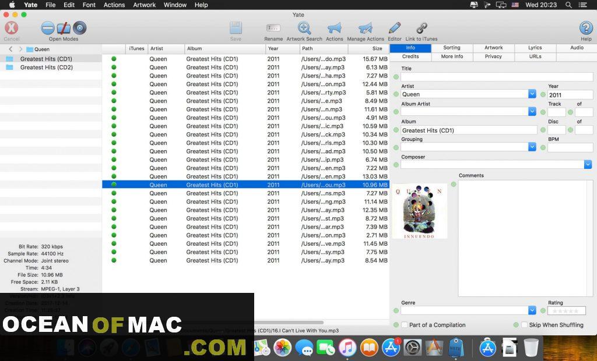Click the green status dot beside the 8.54 MB file
Viewport: 597px width, 361px height.
(x=114, y=260)
